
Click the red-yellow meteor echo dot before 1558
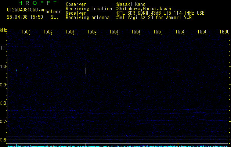[x=178, y=71]
